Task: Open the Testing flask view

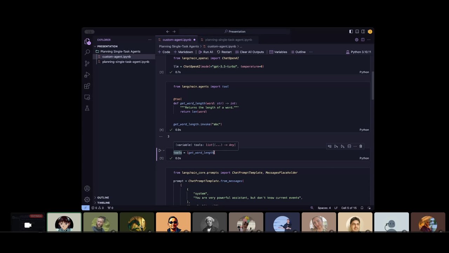Action: point(87,108)
